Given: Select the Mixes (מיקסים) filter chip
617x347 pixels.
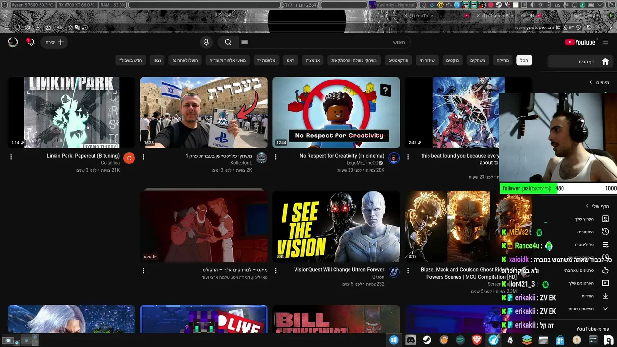Looking at the screenshot, I should [453, 60].
